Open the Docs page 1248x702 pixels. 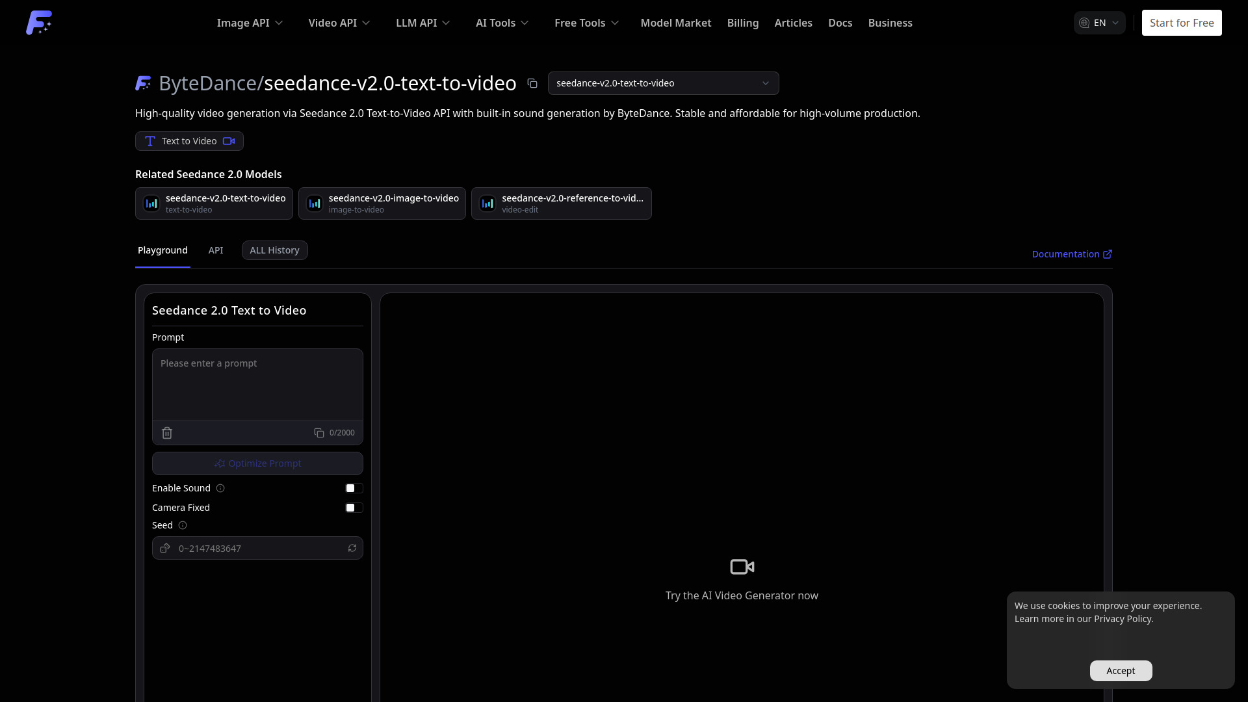(x=840, y=23)
